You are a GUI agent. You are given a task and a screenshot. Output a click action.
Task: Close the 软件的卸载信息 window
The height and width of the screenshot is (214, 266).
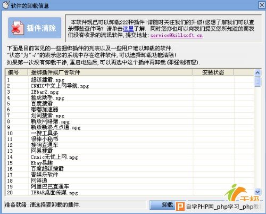point(262,5)
